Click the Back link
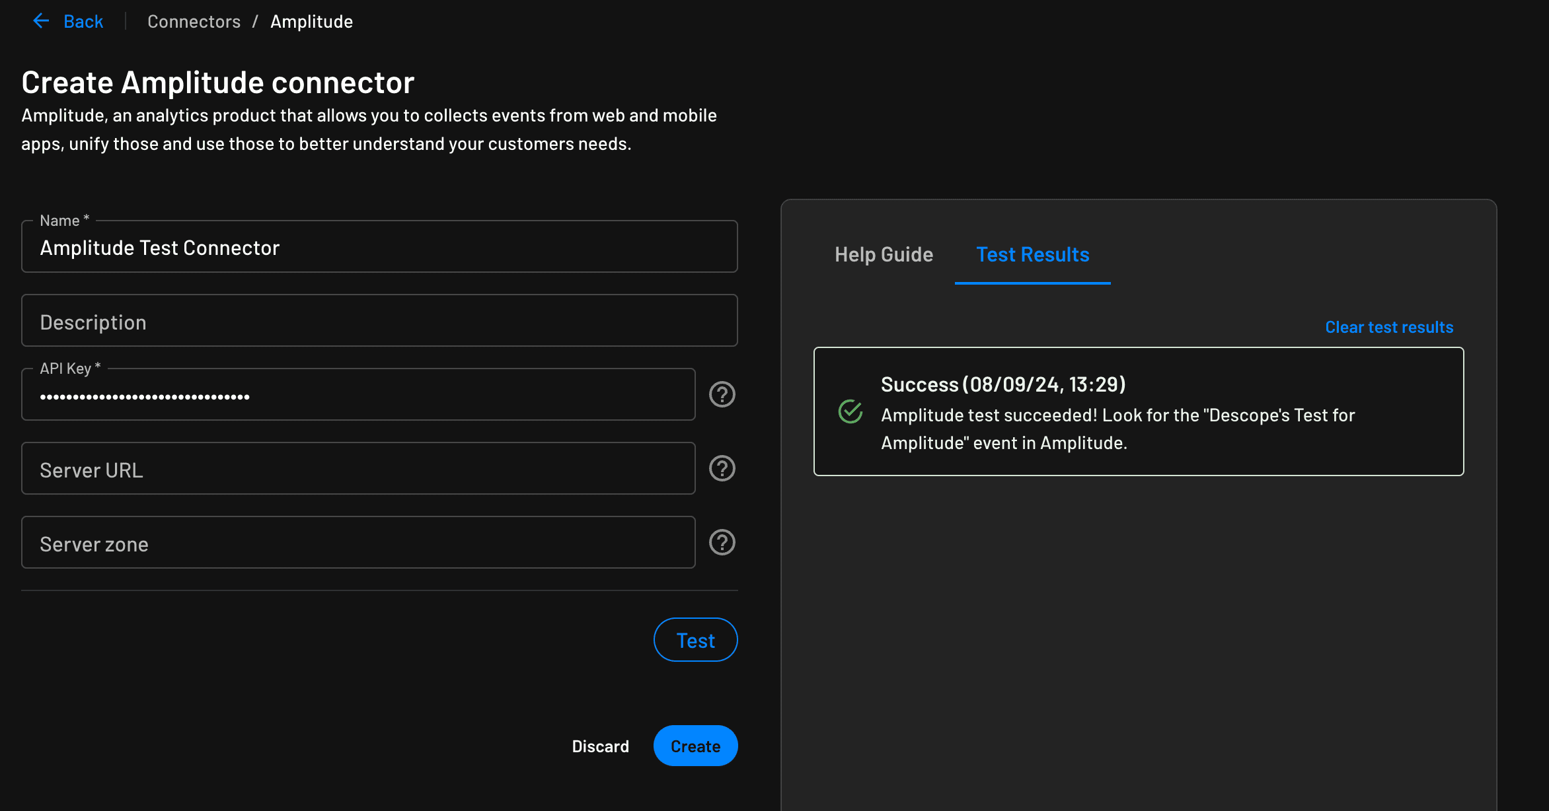This screenshot has width=1549, height=811. (x=83, y=20)
